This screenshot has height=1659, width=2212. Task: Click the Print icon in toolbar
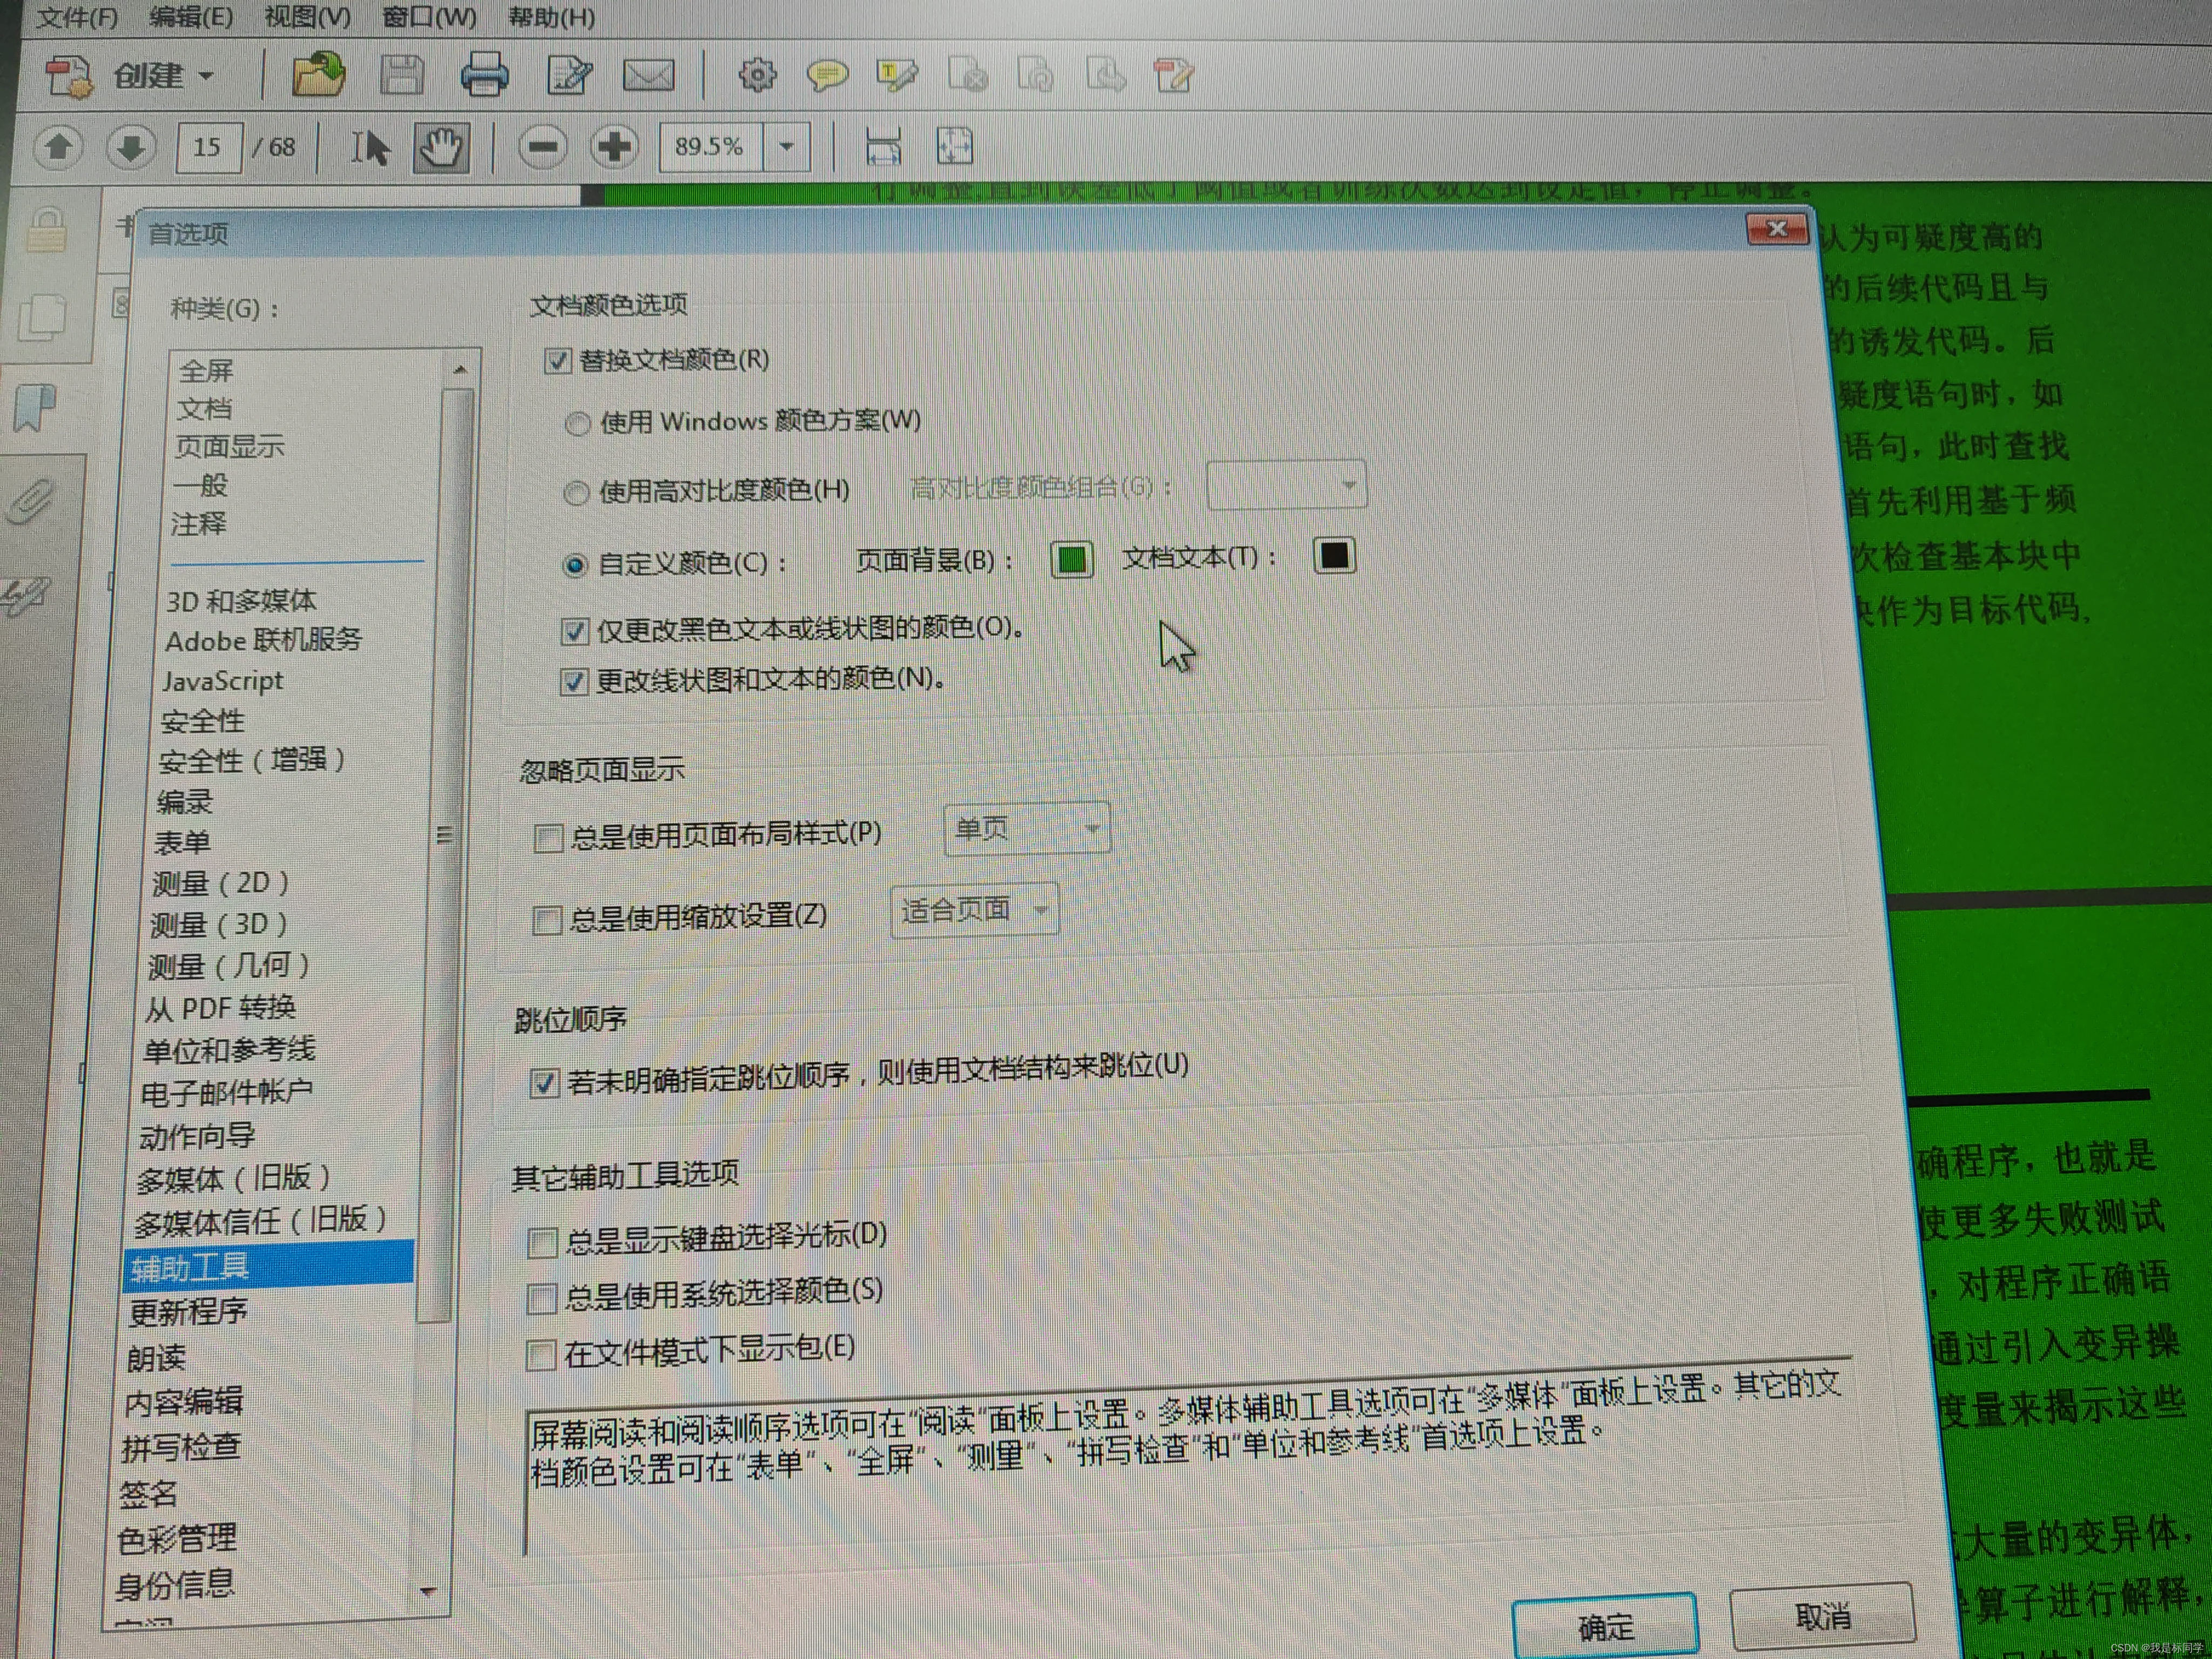(x=484, y=75)
